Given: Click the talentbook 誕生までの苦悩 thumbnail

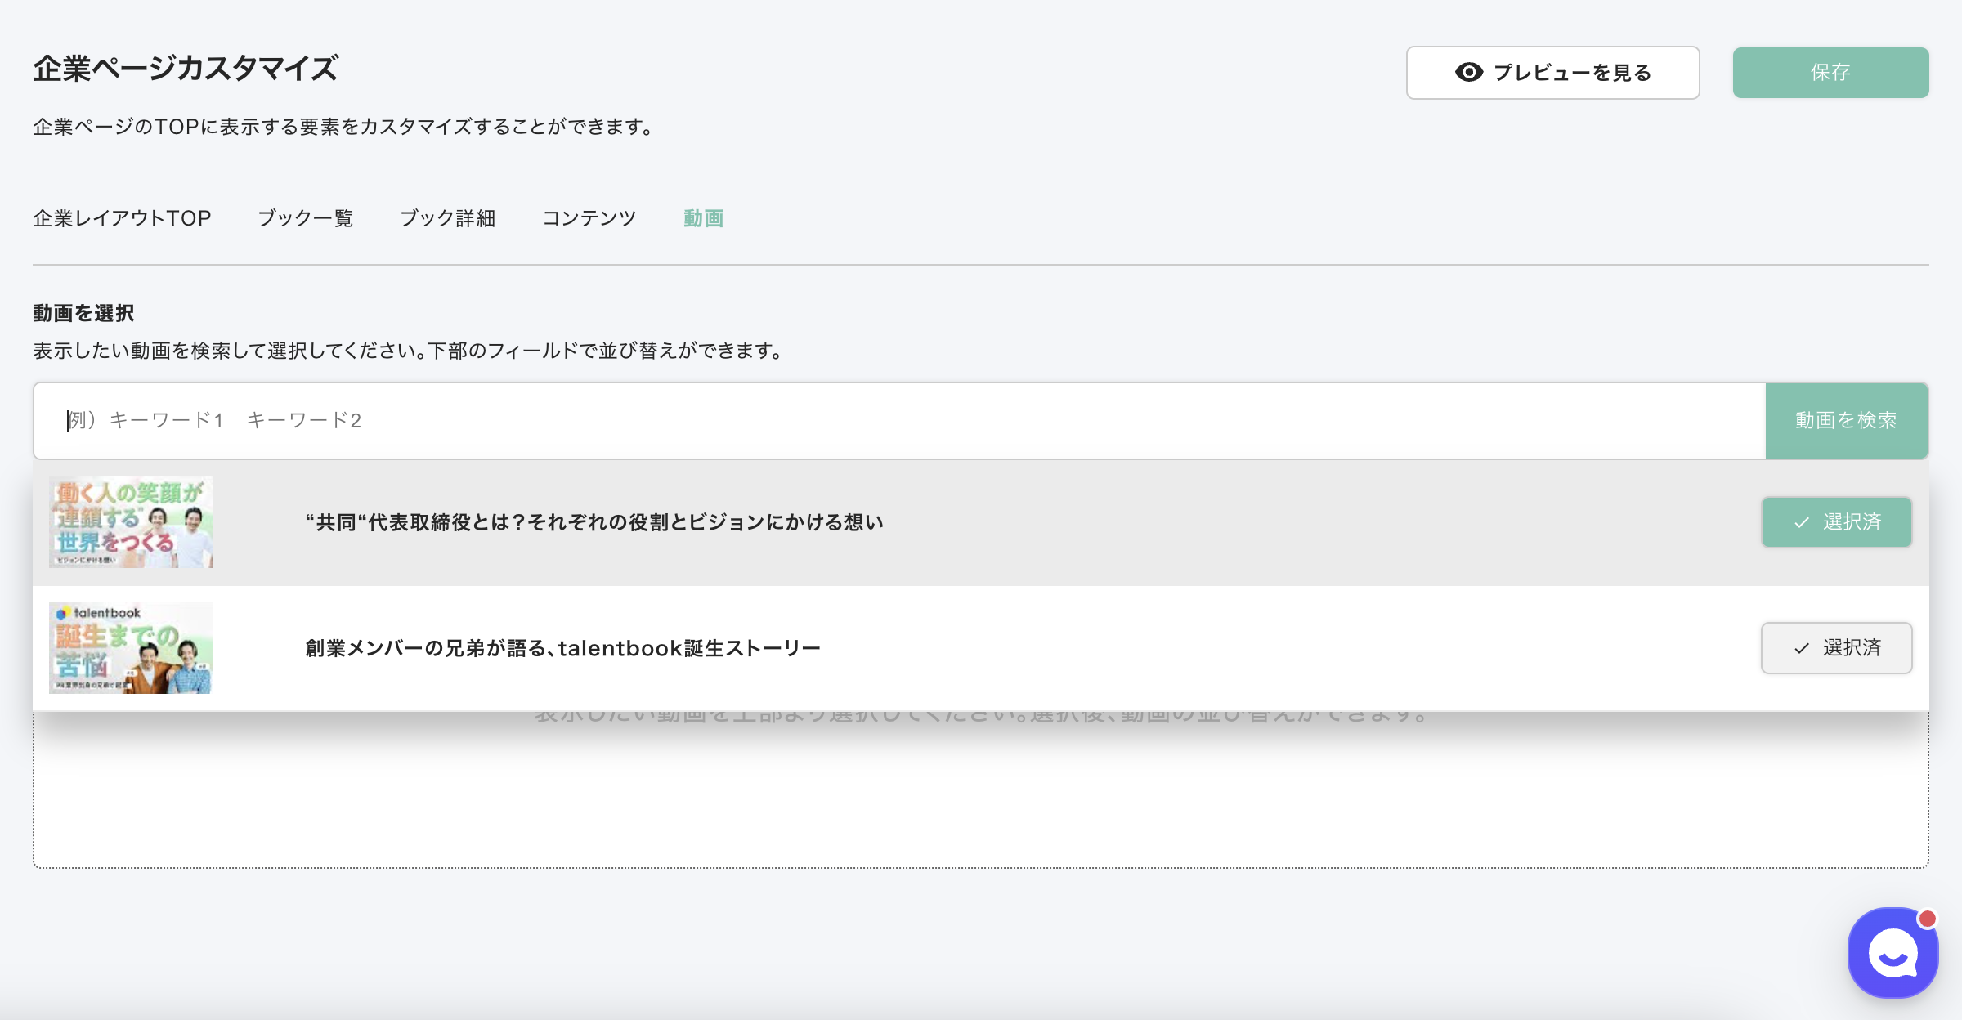Looking at the screenshot, I should pyautogui.click(x=131, y=648).
